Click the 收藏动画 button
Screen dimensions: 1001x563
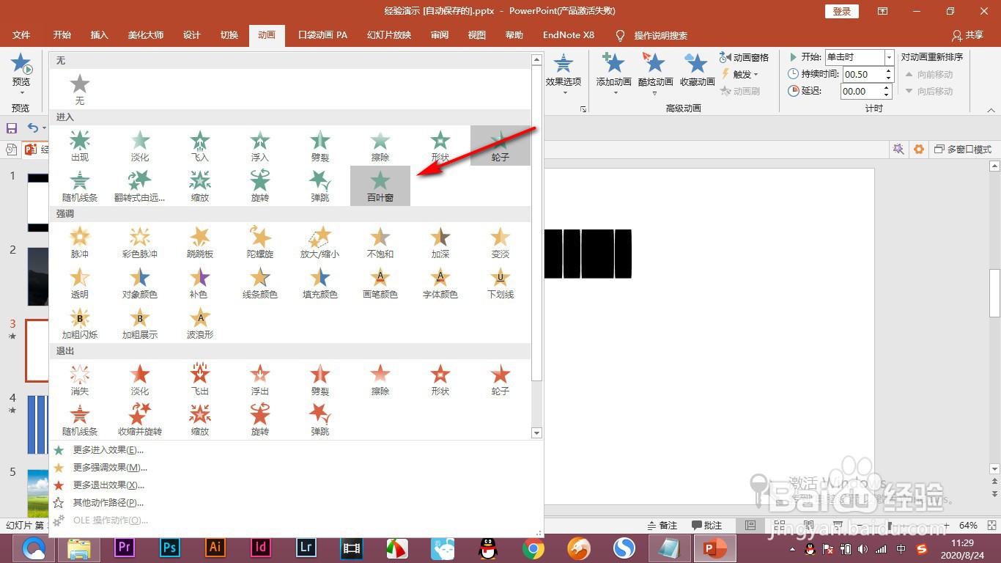[x=697, y=70]
